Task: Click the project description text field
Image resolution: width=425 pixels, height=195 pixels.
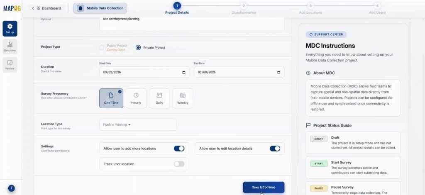Action: [x=191, y=23]
